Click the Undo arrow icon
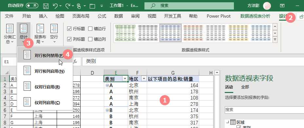The height and width of the screenshot is (128, 304). click(x=55, y=6)
